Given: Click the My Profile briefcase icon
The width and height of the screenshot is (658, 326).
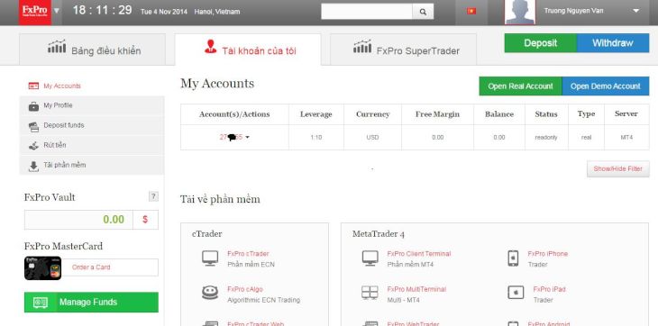Looking at the screenshot, I should (x=33, y=106).
